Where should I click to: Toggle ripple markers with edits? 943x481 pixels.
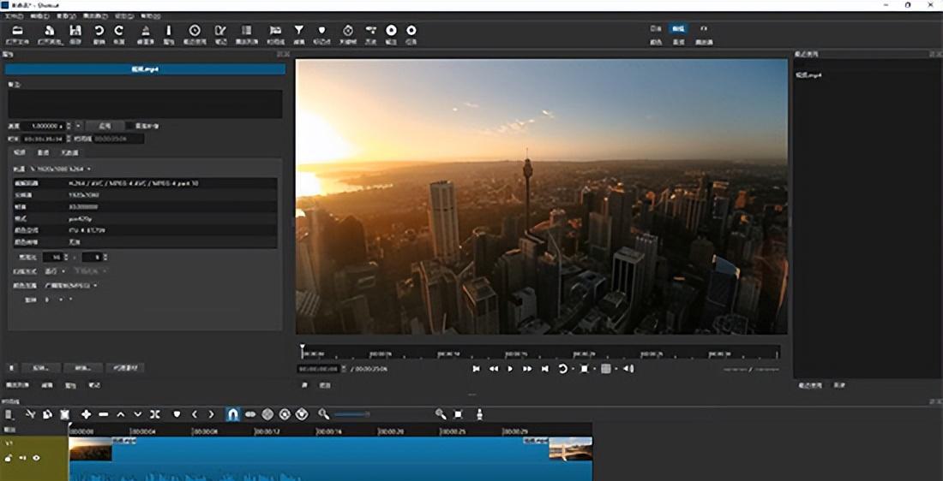(302, 414)
